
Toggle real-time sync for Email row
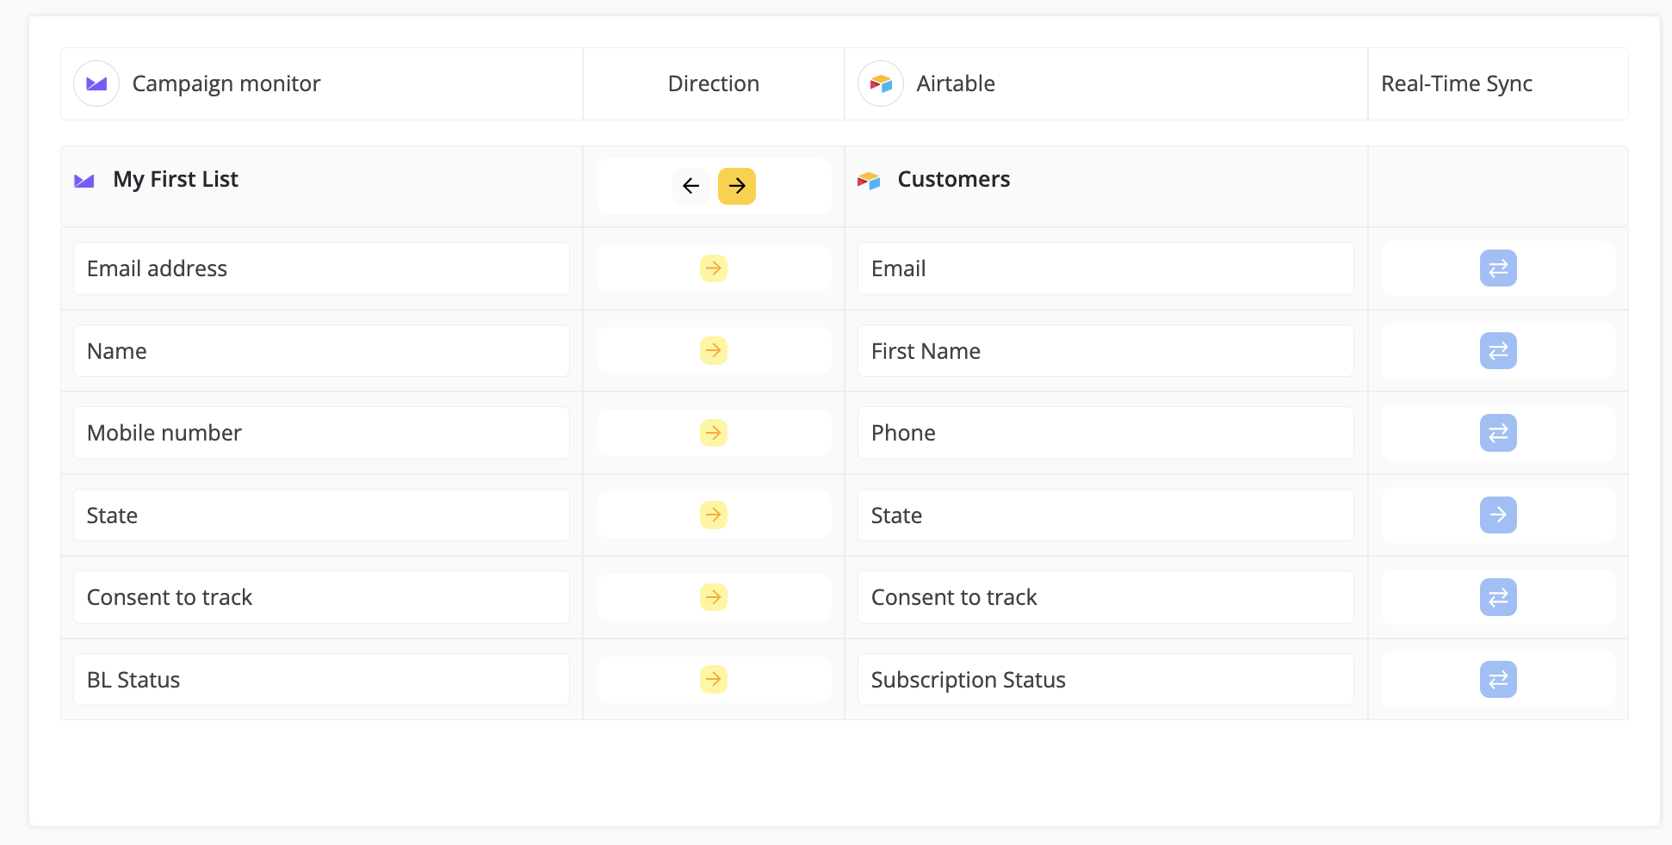1498,268
